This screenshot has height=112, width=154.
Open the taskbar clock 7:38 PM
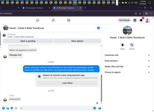coord(143,3)
